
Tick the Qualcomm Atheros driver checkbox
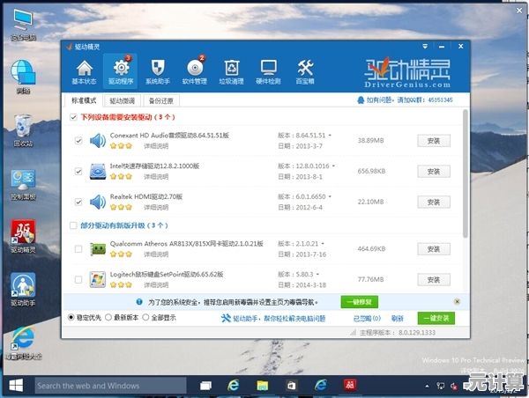(x=78, y=250)
